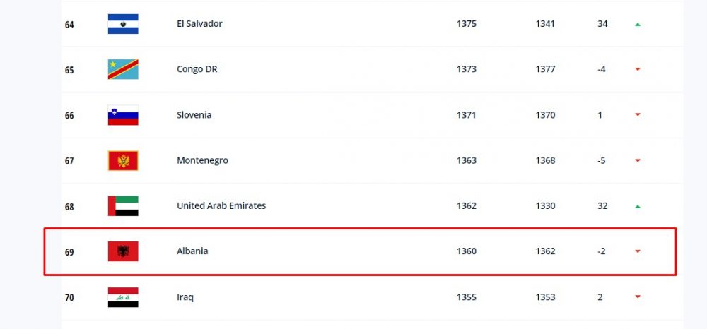Open the Iraq team link
707x329 pixels.
(185, 297)
